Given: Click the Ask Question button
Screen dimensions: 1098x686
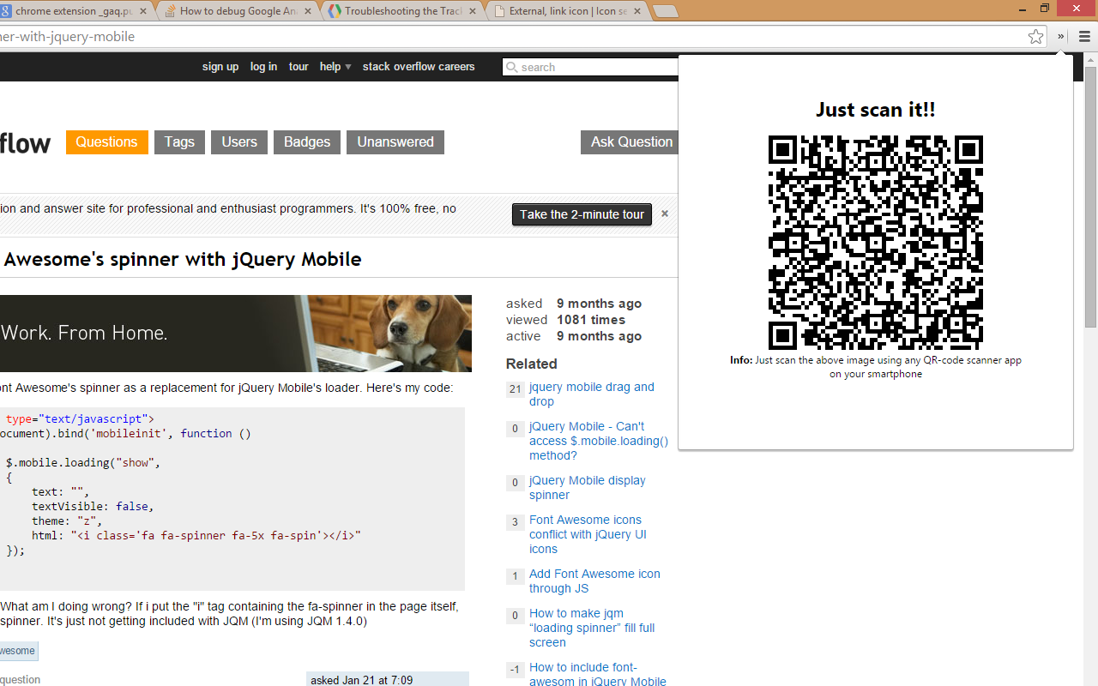Looking at the screenshot, I should (x=630, y=142).
